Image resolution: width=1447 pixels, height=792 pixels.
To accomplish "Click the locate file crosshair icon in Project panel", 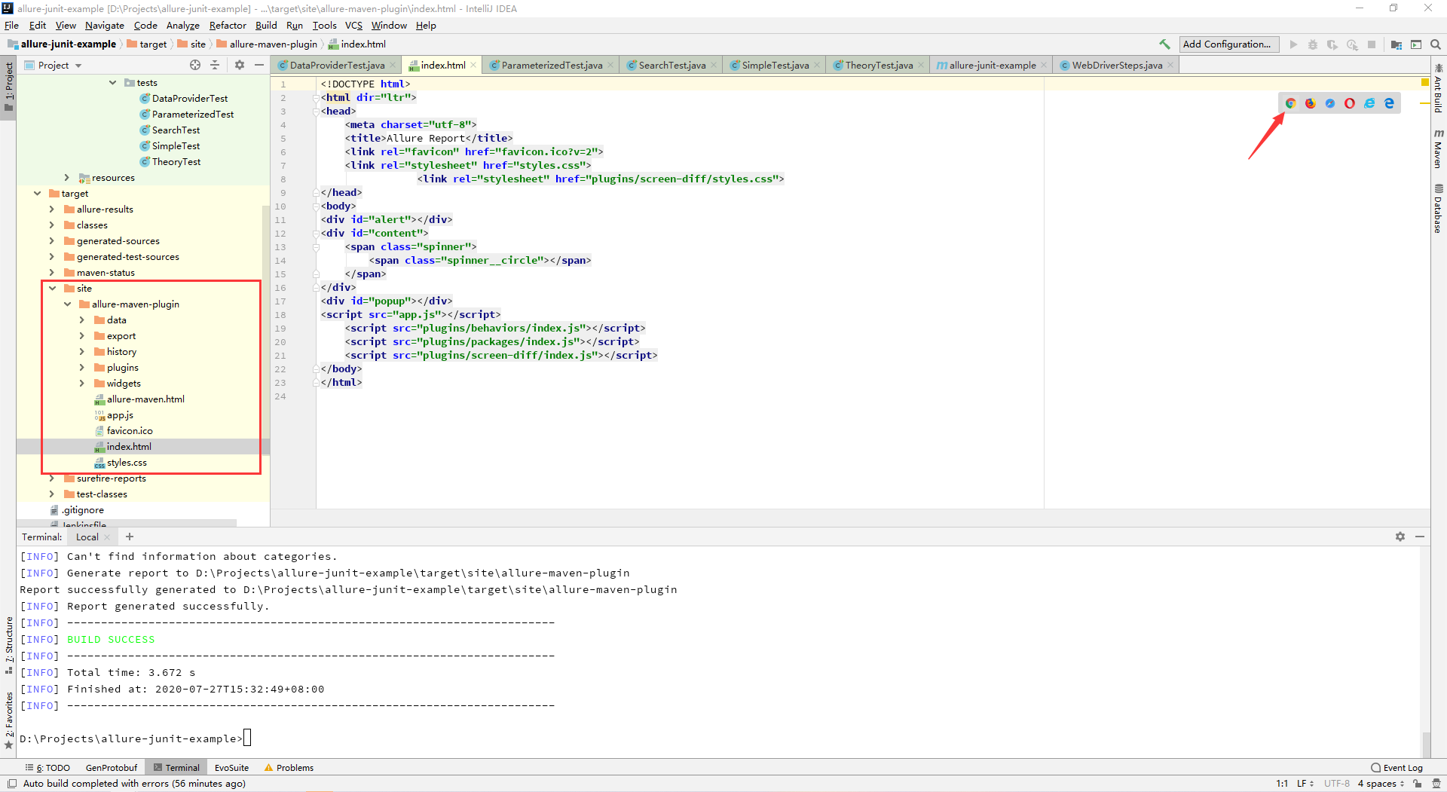I will (x=195, y=65).
